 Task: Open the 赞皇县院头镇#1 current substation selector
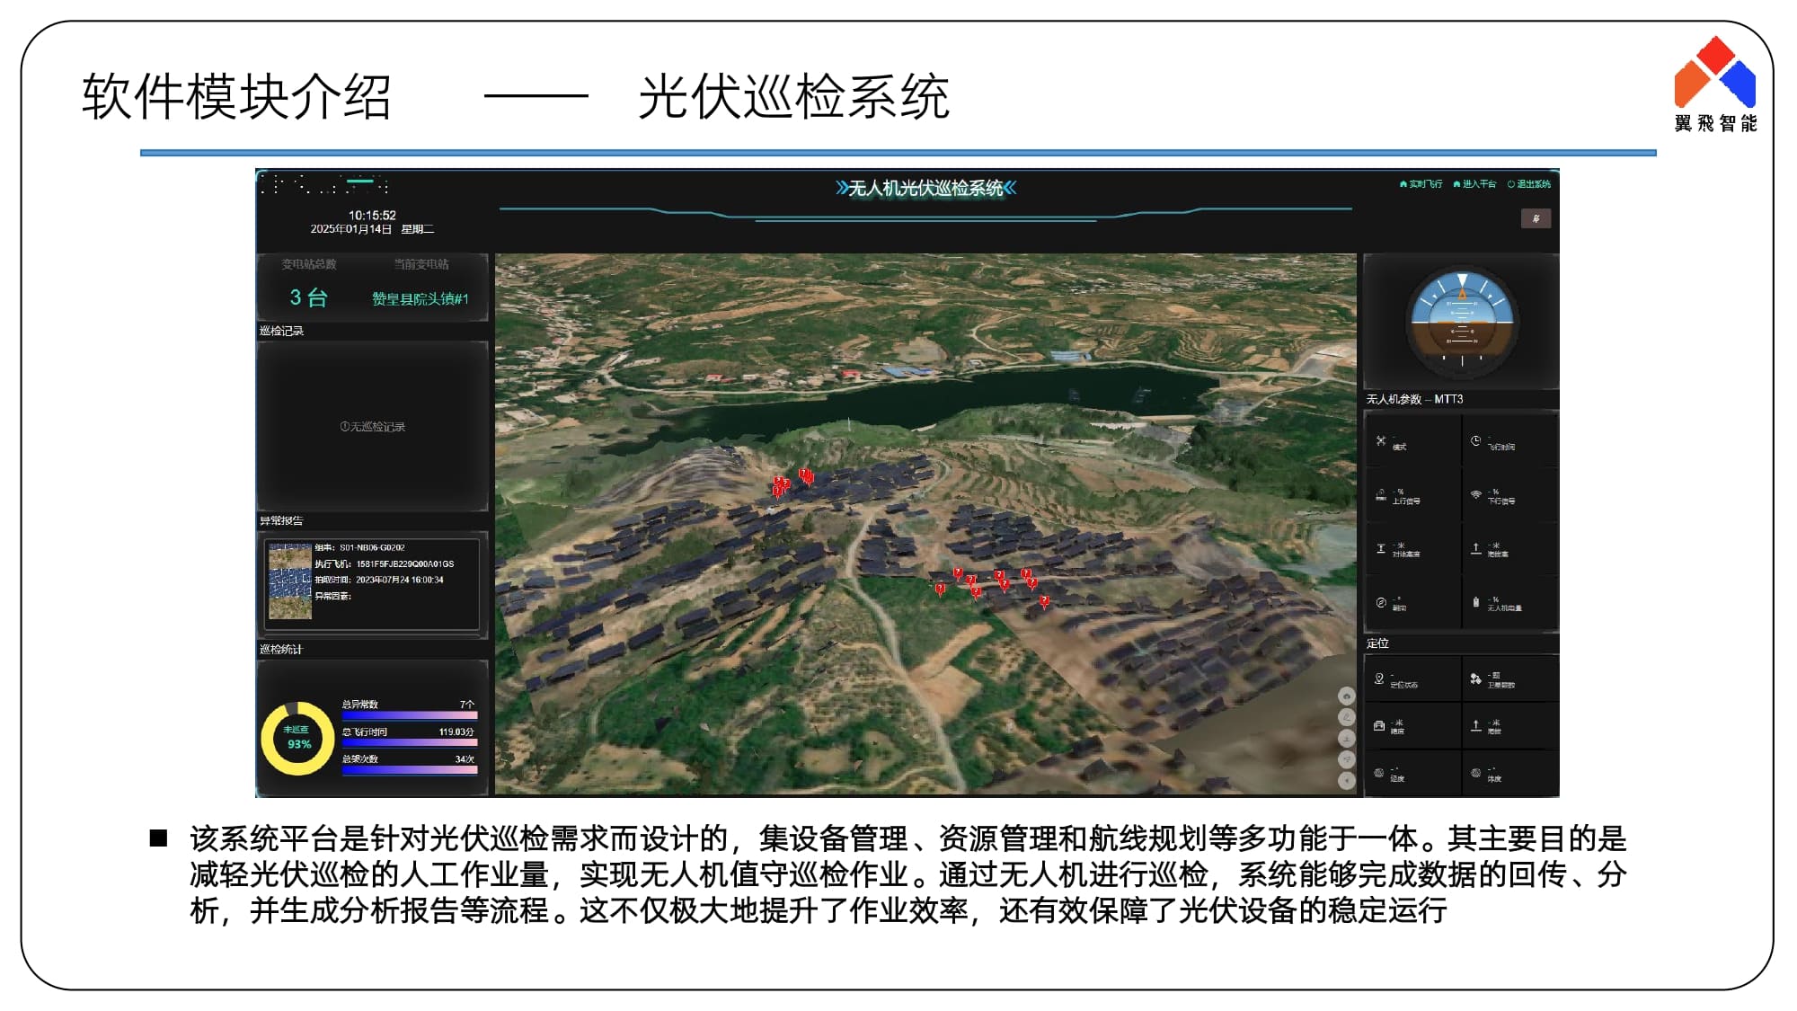[420, 298]
